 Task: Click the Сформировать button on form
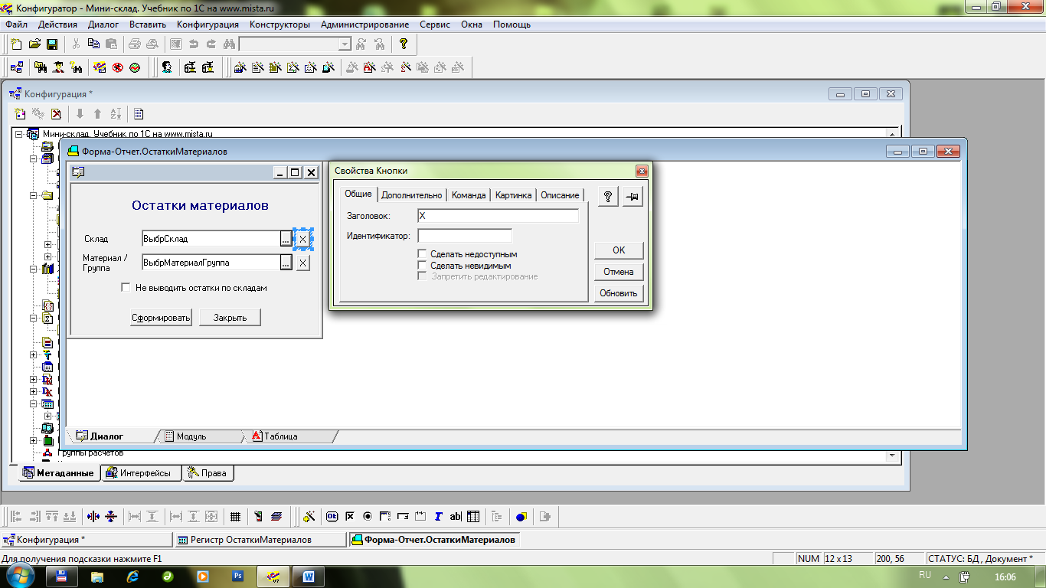pyautogui.click(x=161, y=318)
